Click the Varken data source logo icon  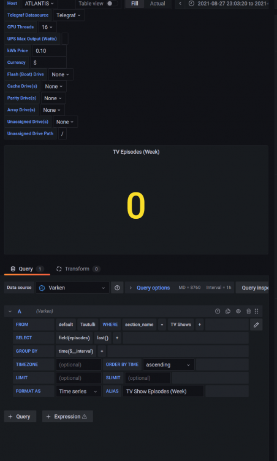coord(42,288)
